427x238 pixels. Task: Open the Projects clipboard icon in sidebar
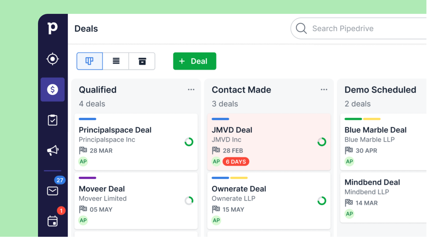click(52, 120)
